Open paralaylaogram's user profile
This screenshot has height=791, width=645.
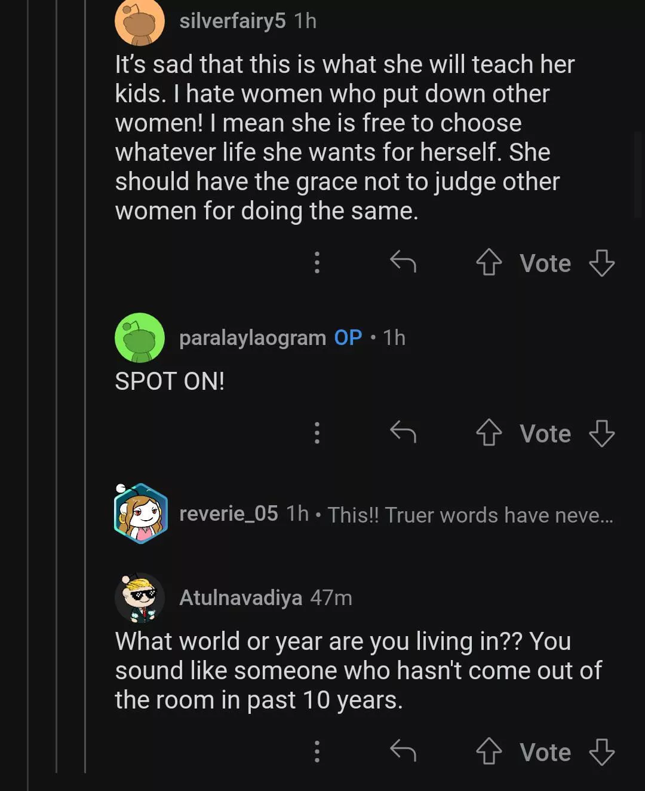coord(252,338)
